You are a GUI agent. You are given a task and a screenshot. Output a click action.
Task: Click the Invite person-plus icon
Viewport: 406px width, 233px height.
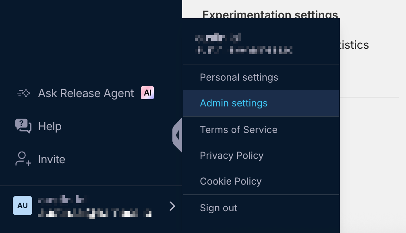pyautogui.click(x=22, y=159)
